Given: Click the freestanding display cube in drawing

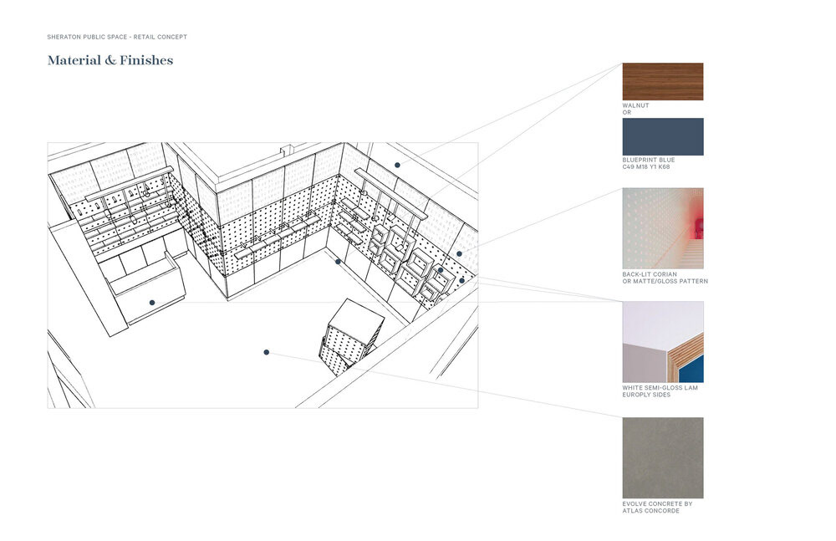Looking at the screenshot, I should (351, 337).
